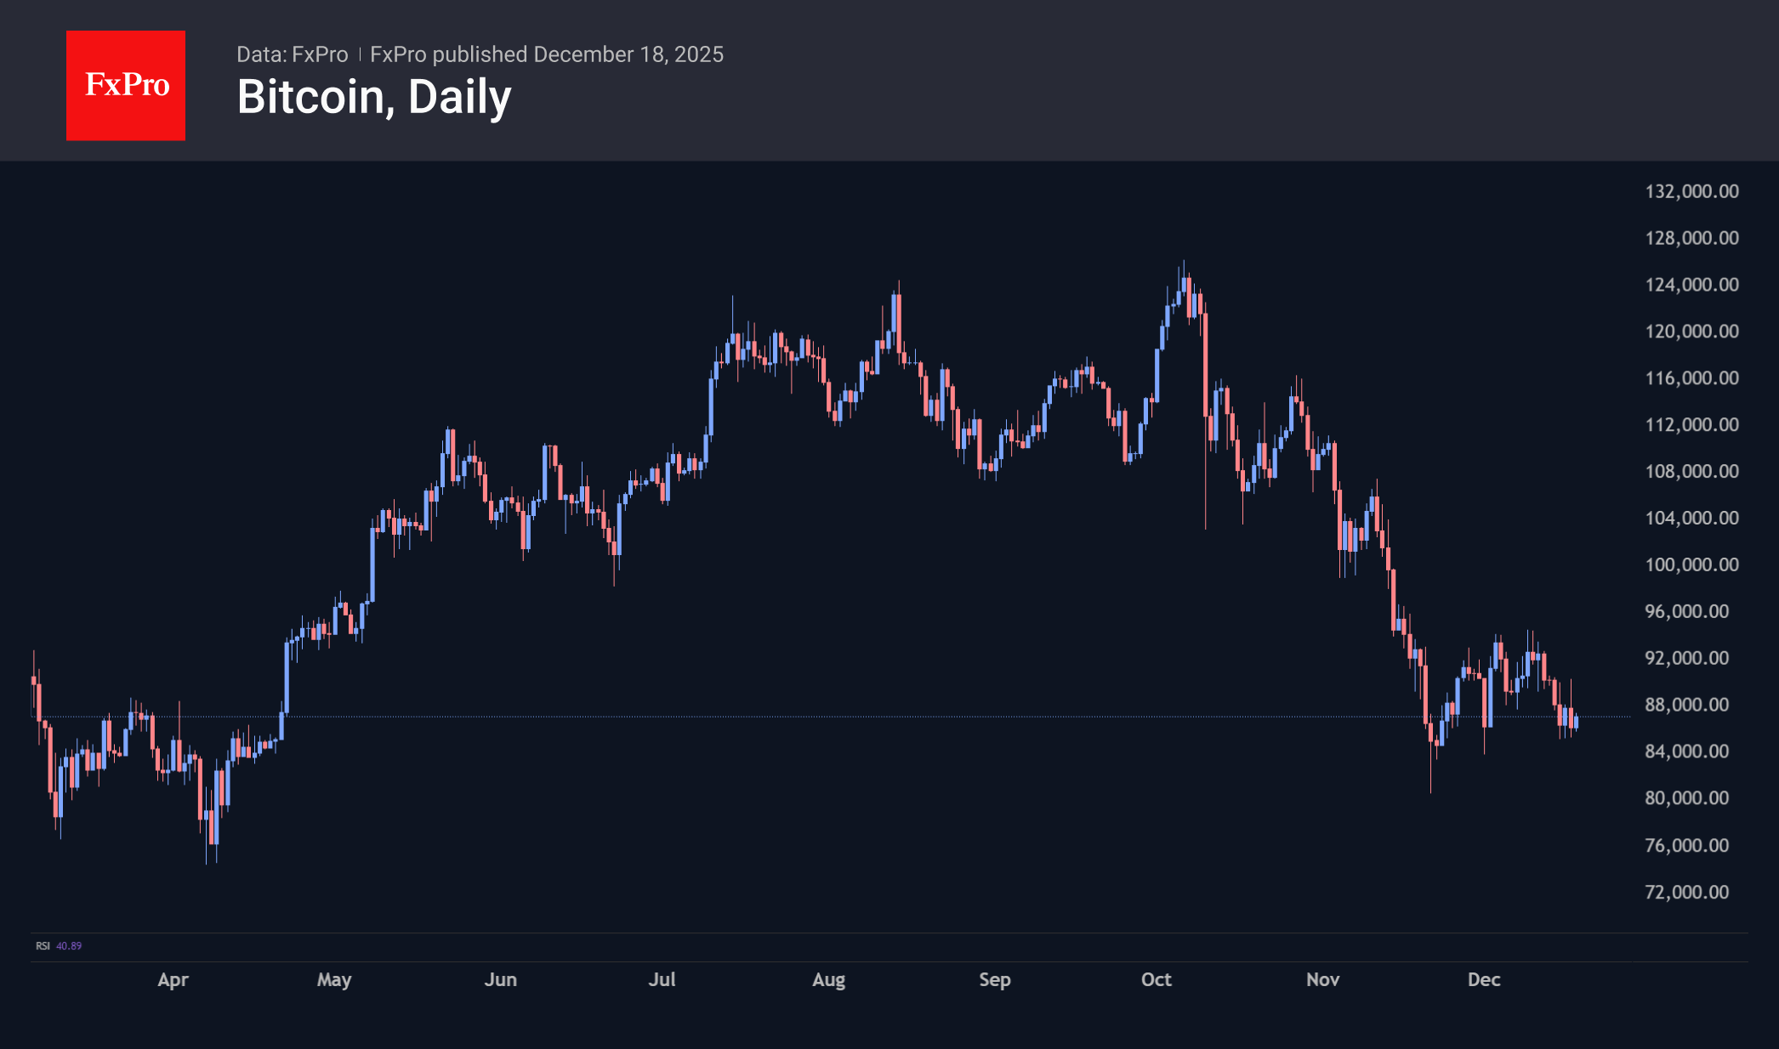This screenshot has height=1049, width=1779.
Task: Click the 100,000.00 price axis label
Action: click(1691, 564)
